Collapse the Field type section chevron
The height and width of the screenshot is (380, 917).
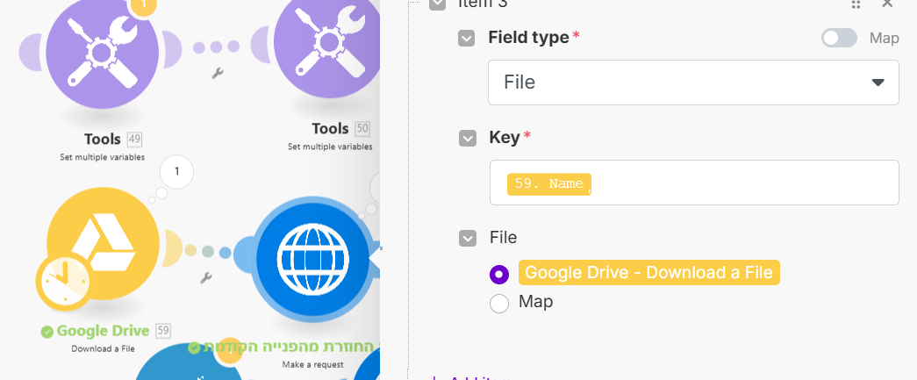point(467,38)
